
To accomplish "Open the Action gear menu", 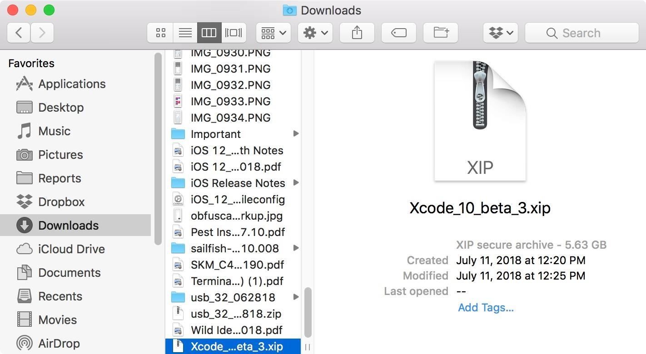I will [315, 32].
